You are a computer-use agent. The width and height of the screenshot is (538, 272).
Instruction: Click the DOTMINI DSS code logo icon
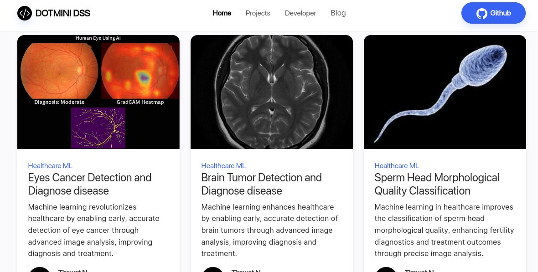click(25, 13)
